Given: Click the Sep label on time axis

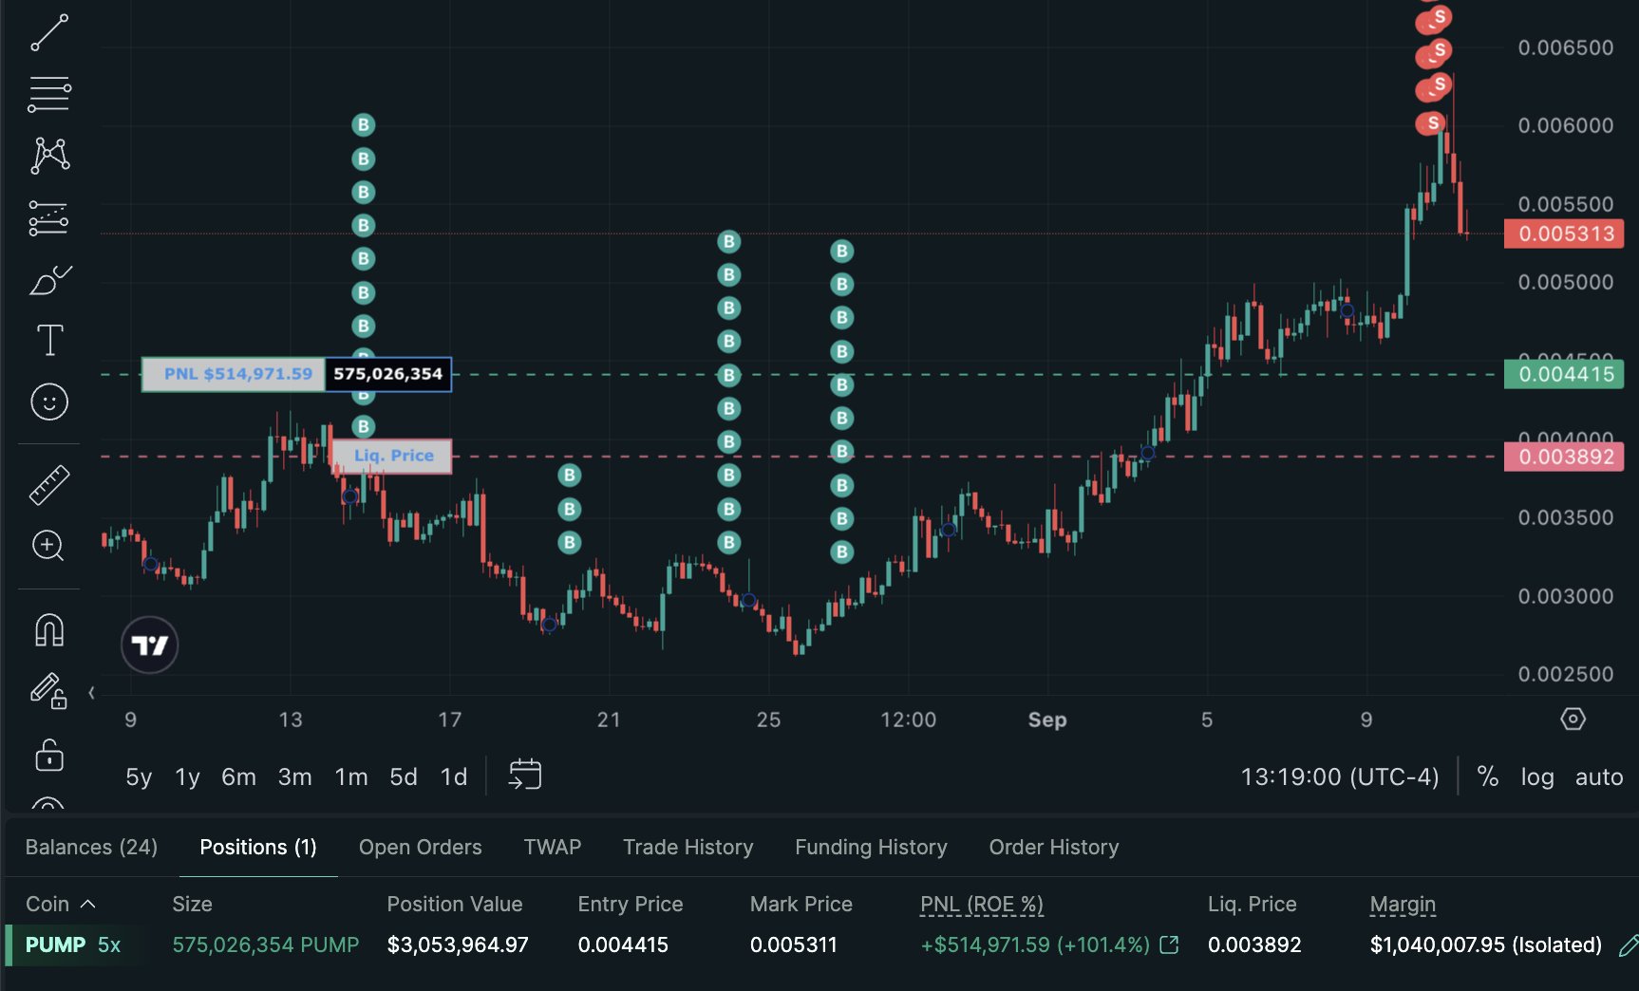Looking at the screenshot, I should point(1047,720).
